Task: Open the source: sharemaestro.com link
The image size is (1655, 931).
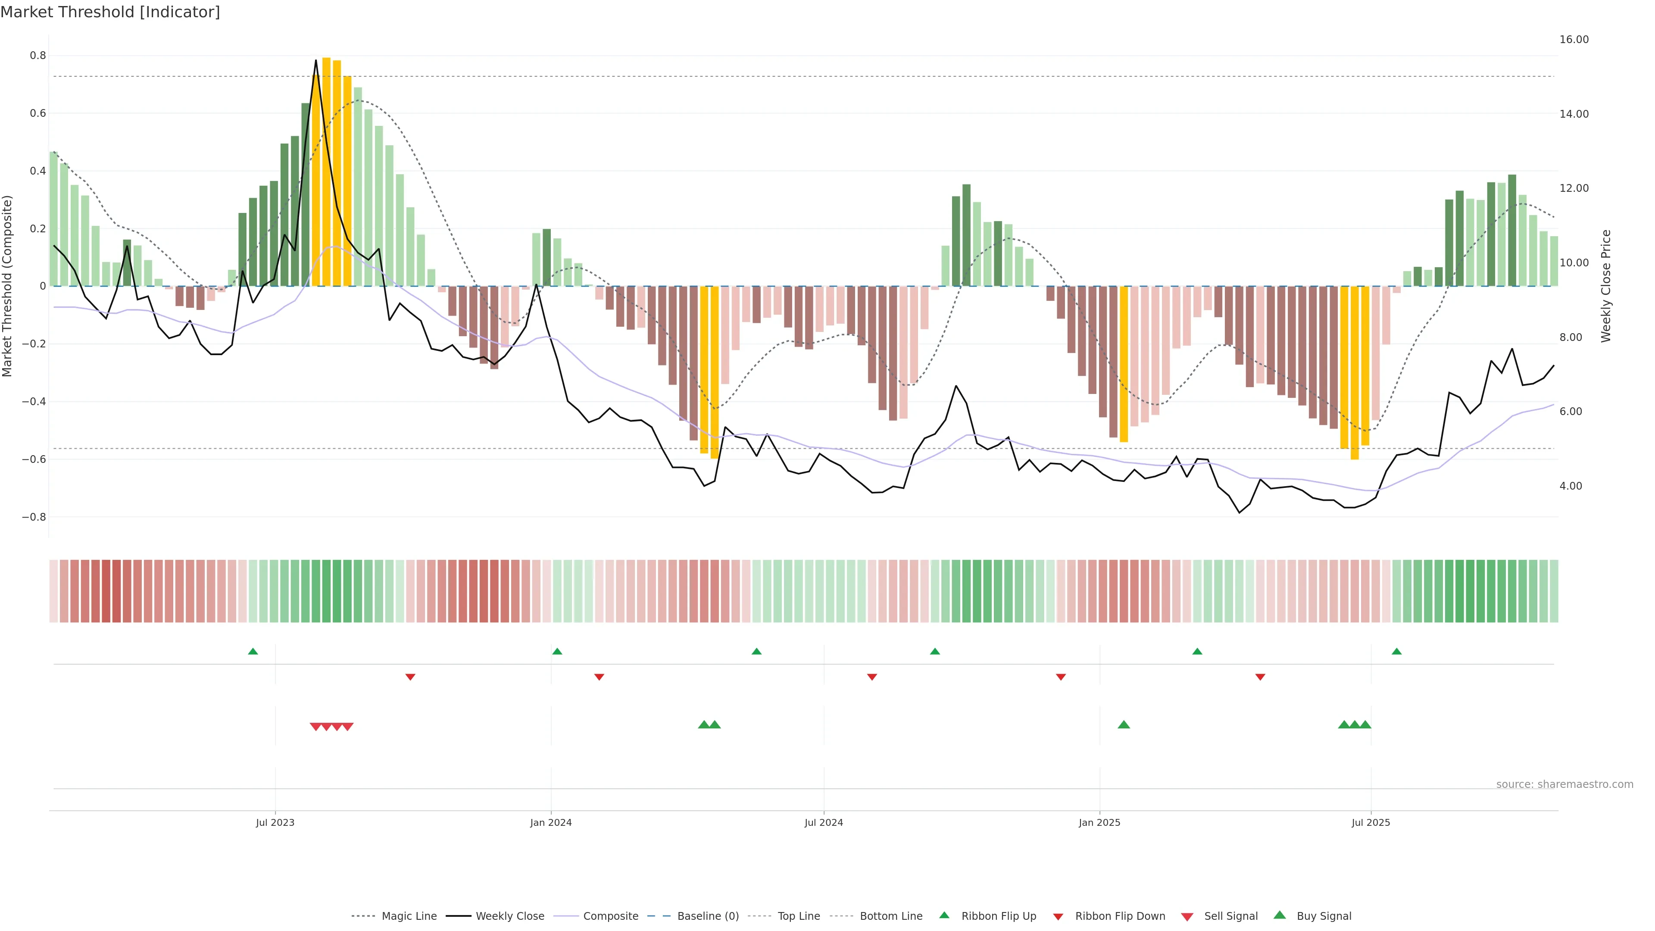Action: pyautogui.click(x=1564, y=784)
